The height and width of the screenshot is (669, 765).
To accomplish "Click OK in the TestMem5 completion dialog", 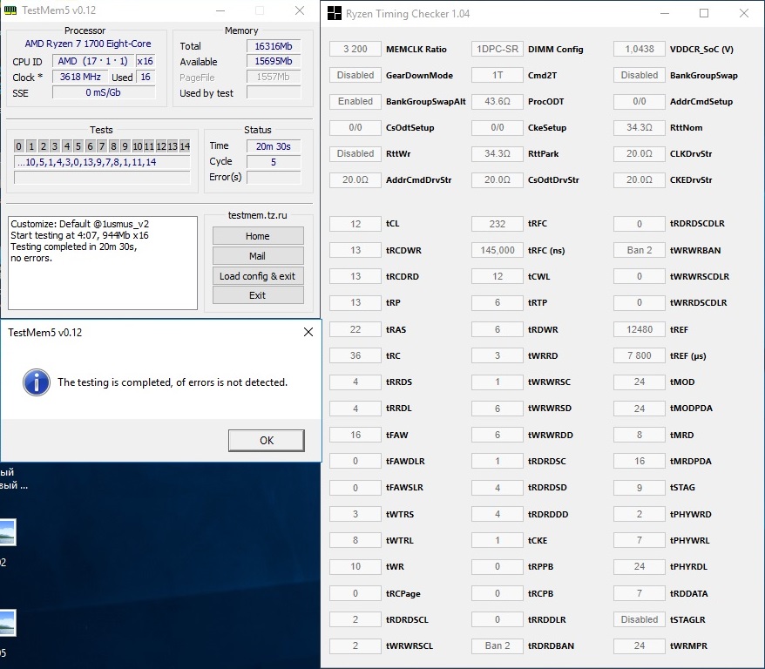I will click(267, 440).
